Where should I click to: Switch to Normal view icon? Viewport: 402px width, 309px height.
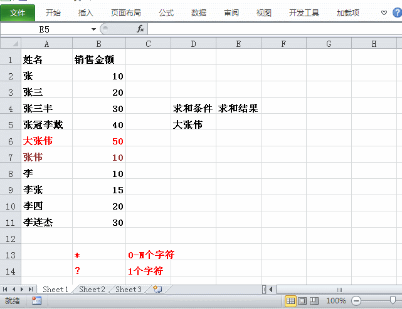coord(290,301)
